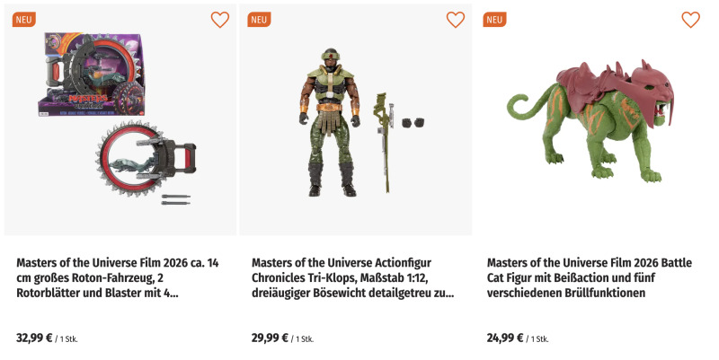The image size is (719, 360).
Task: Open the Chronicles Tri-Klops product title link
Action: [x=353, y=277]
